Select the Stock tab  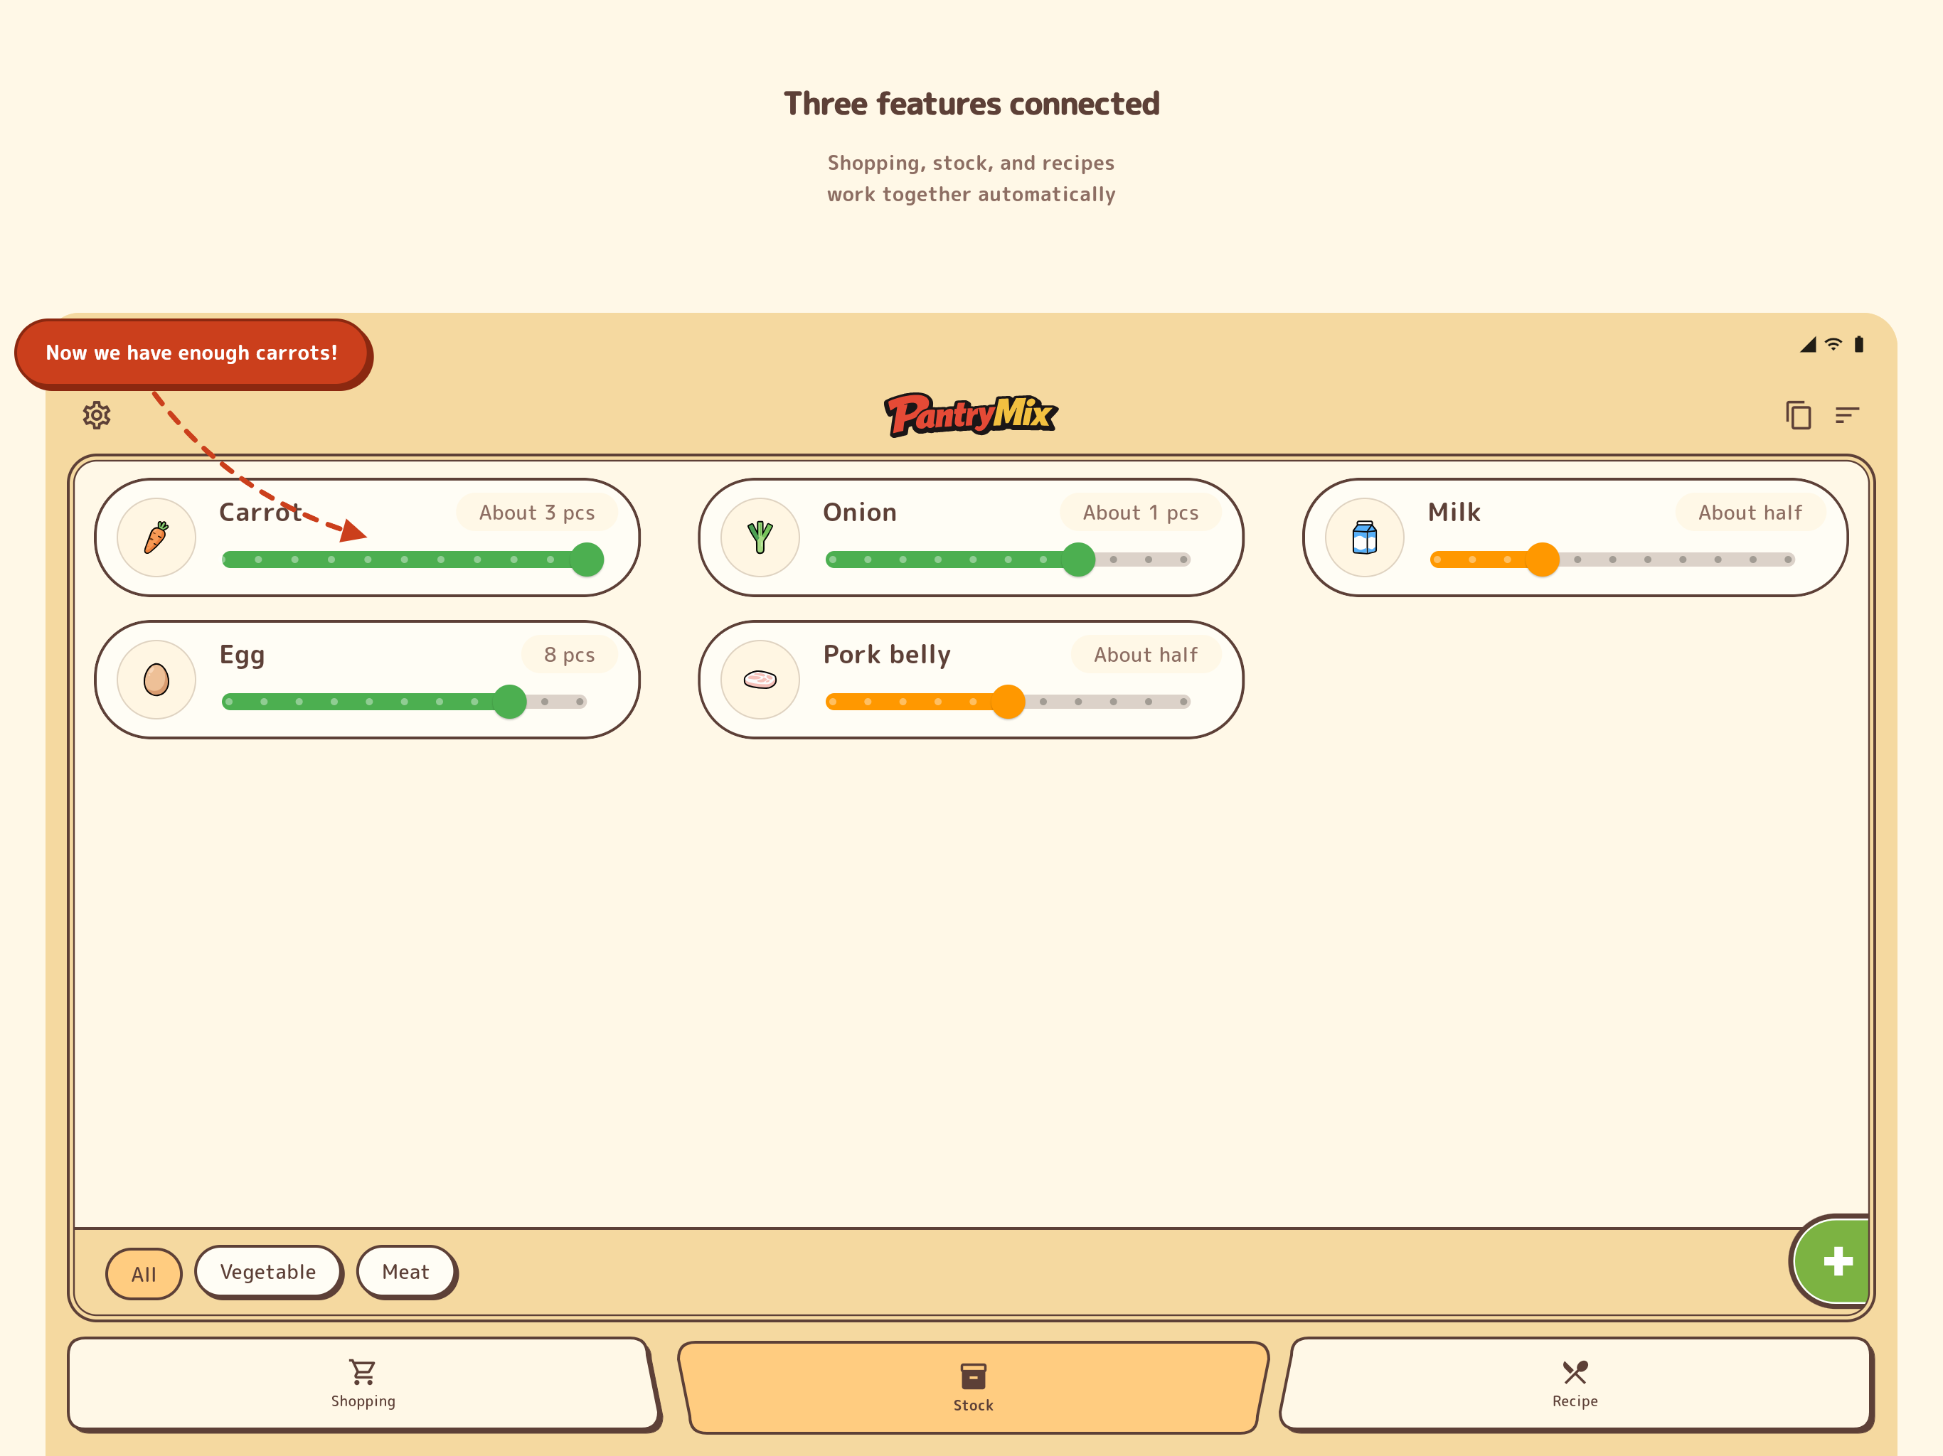click(972, 1388)
